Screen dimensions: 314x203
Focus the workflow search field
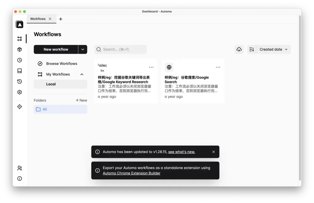click(x=121, y=49)
